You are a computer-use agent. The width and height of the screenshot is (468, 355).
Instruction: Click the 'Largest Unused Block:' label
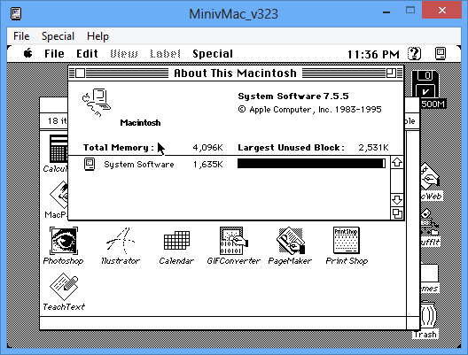click(292, 148)
